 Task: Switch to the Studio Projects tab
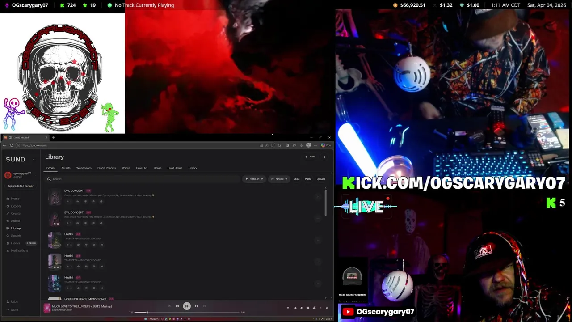coord(106,168)
